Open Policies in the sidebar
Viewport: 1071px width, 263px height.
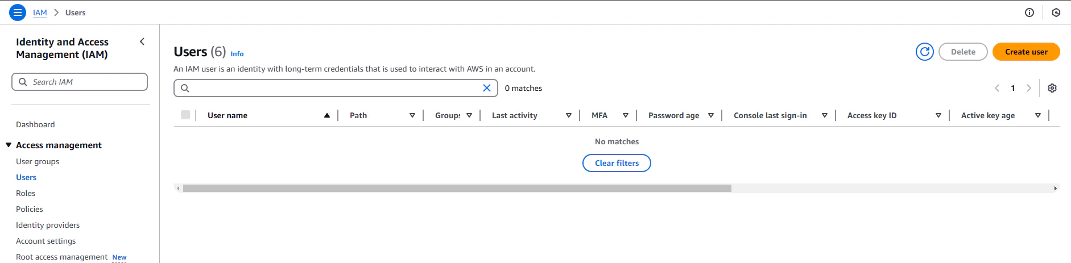30,209
